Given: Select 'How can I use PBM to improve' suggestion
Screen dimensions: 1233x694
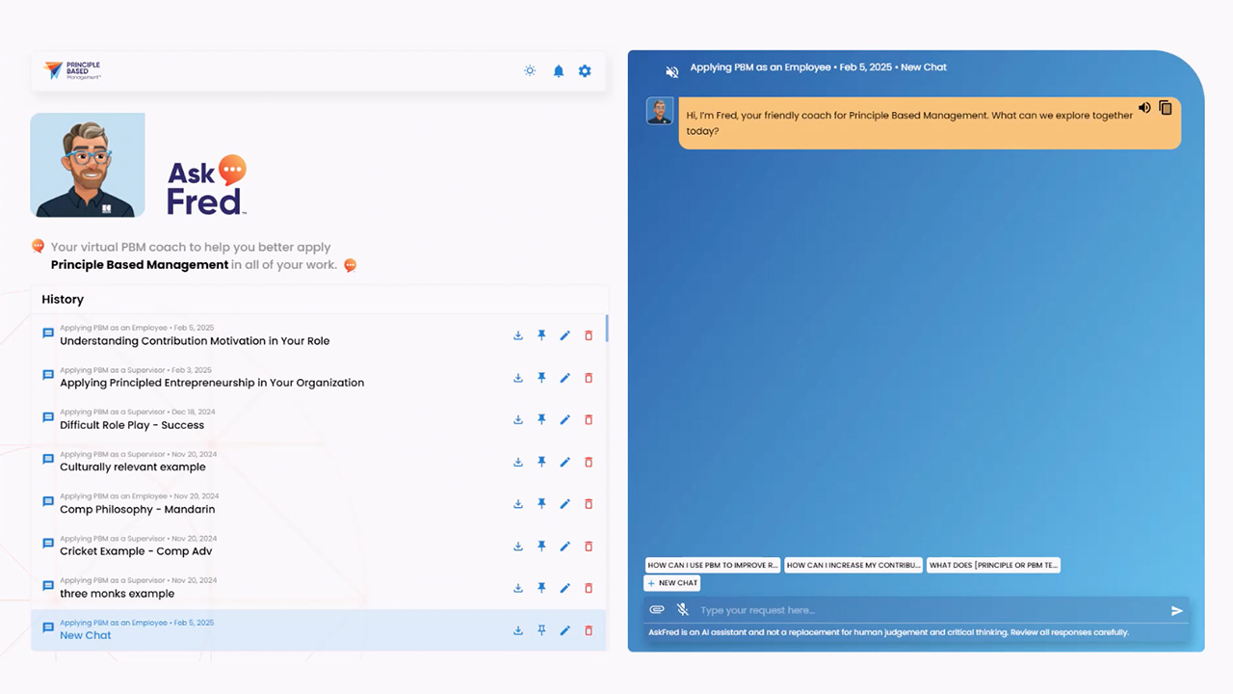Looking at the screenshot, I should (x=712, y=566).
